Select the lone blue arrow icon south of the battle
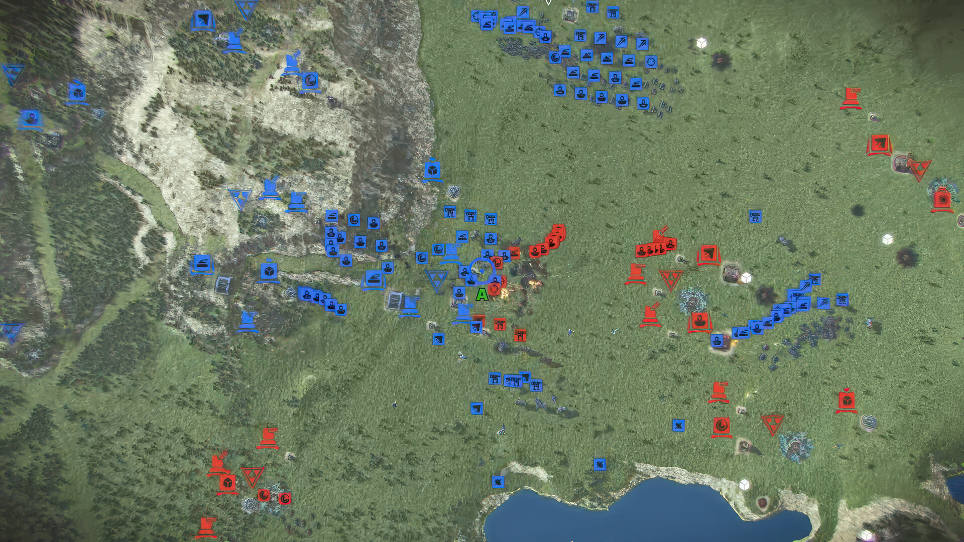The image size is (964, 542). [476, 408]
